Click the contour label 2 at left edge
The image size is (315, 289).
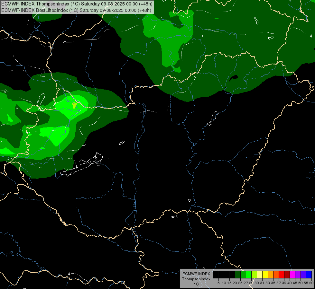[x=5, y=91]
